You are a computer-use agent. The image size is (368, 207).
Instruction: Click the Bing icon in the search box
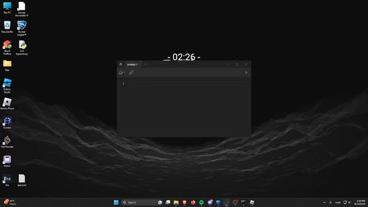coord(160,202)
